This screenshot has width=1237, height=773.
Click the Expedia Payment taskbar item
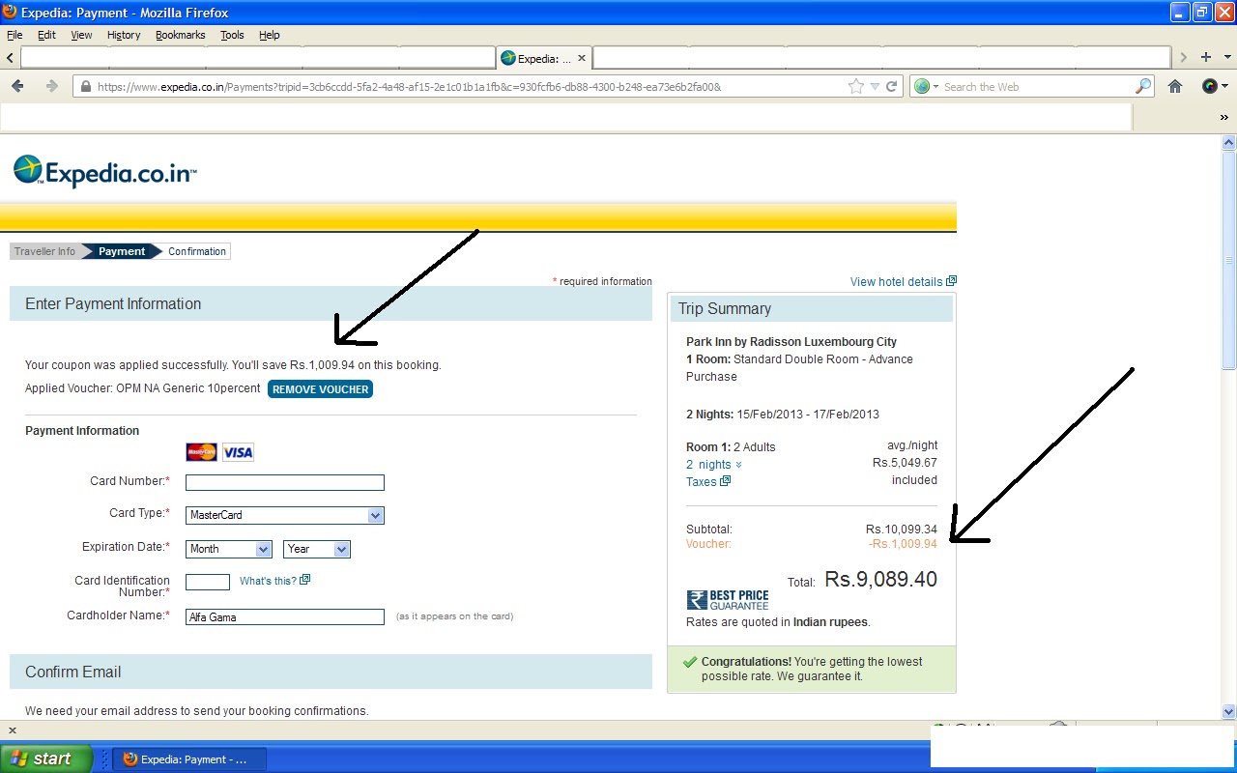pos(189,759)
